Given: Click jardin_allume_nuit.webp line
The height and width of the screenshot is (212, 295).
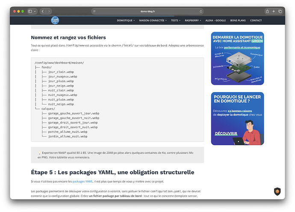Looking at the screenshot, I should coord(68,136).
